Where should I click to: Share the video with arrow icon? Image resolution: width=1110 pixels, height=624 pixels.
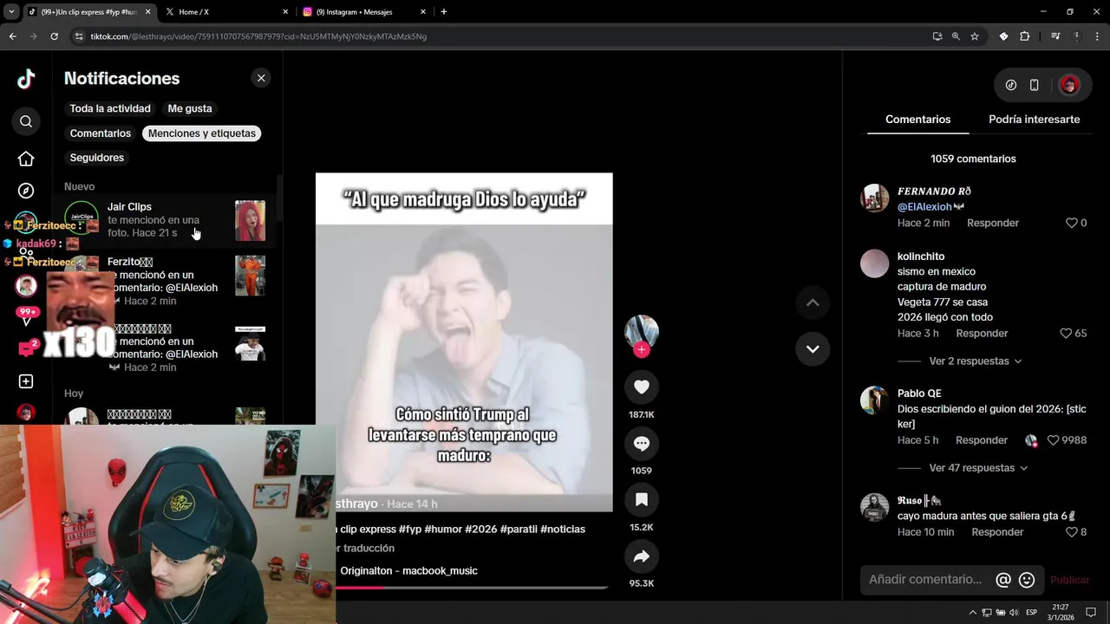pyautogui.click(x=642, y=556)
